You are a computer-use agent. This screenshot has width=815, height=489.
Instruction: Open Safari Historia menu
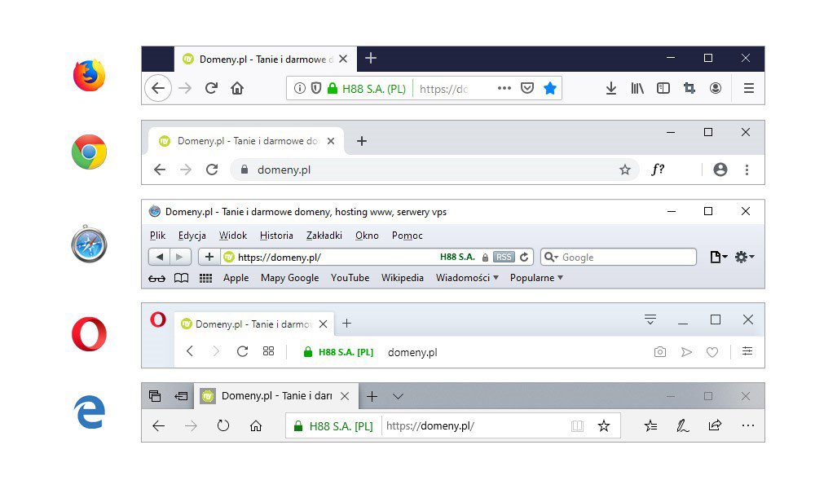[x=276, y=236]
